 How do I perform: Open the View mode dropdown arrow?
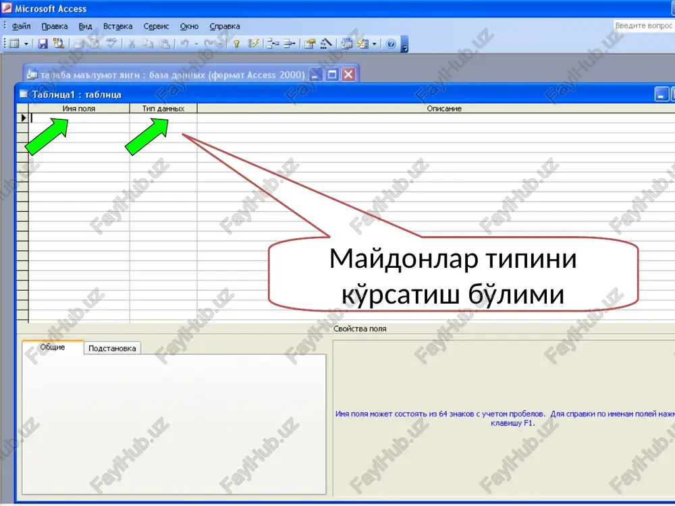pyautogui.click(x=26, y=44)
